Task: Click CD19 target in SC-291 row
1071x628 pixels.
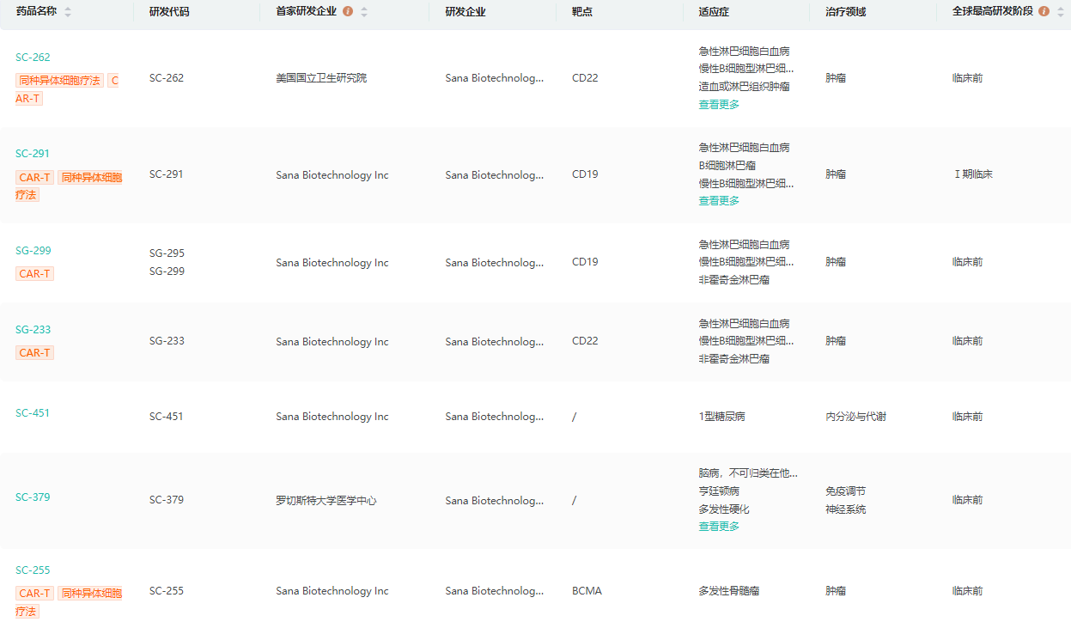Action: [585, 174]
